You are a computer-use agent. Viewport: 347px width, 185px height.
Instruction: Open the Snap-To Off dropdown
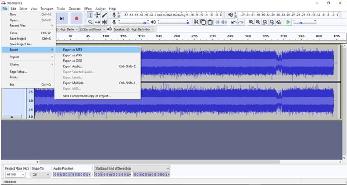(x=40, y=174)
